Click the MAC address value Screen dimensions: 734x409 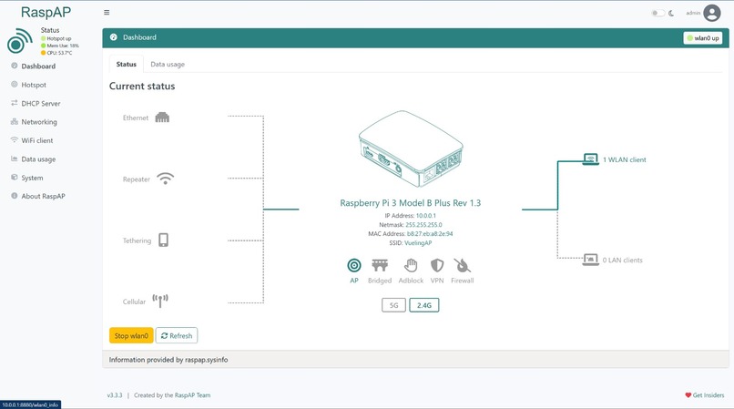tap(430, 234)
